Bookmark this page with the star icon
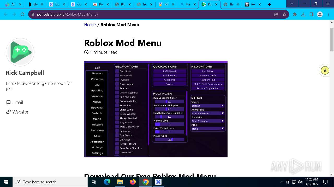 tap(284, 14)
